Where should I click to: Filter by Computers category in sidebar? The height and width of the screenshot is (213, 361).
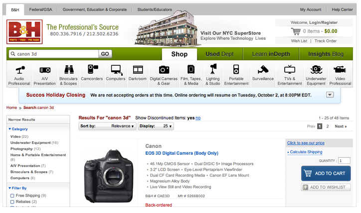point(22,178)
